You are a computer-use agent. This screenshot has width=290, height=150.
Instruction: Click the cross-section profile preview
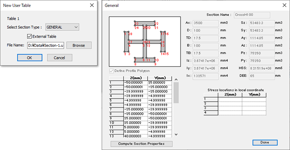click(x=145, y=42)
